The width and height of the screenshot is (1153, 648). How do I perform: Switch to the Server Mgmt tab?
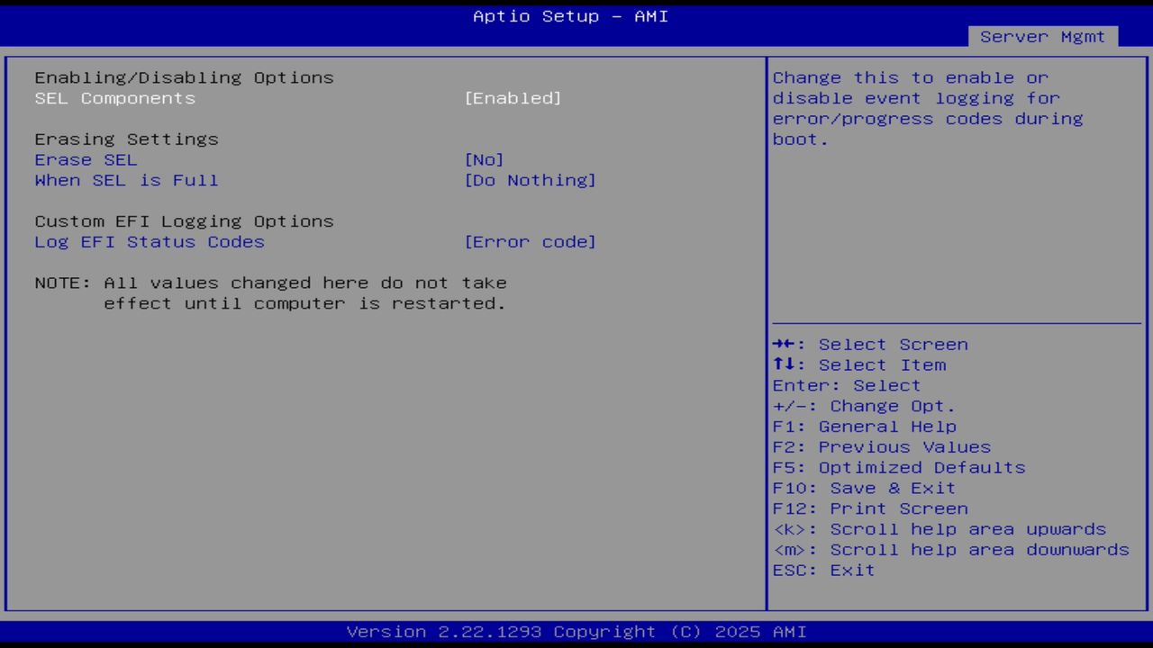click(1041, 37)
